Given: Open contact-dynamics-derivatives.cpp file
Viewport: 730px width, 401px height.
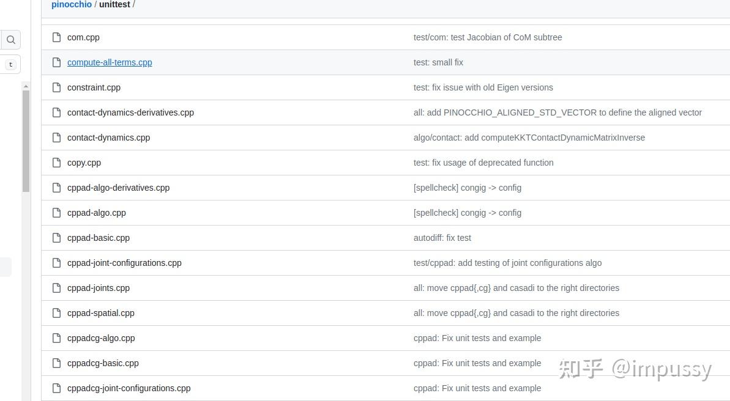Looking at the screenshot, I should [130, 112].
